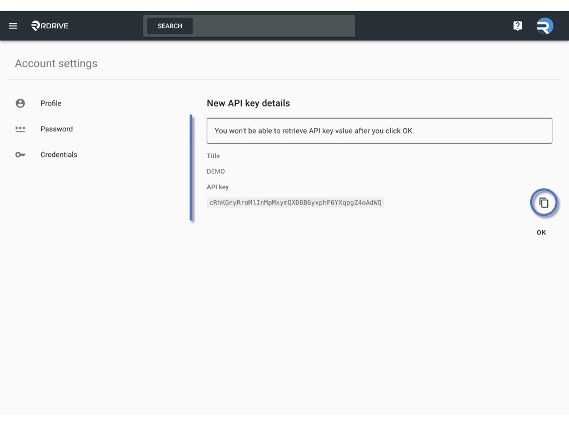This screenshot has height=426, width=569.
Task: Copy the API key using the copy icon
Action: click(544, 202)
